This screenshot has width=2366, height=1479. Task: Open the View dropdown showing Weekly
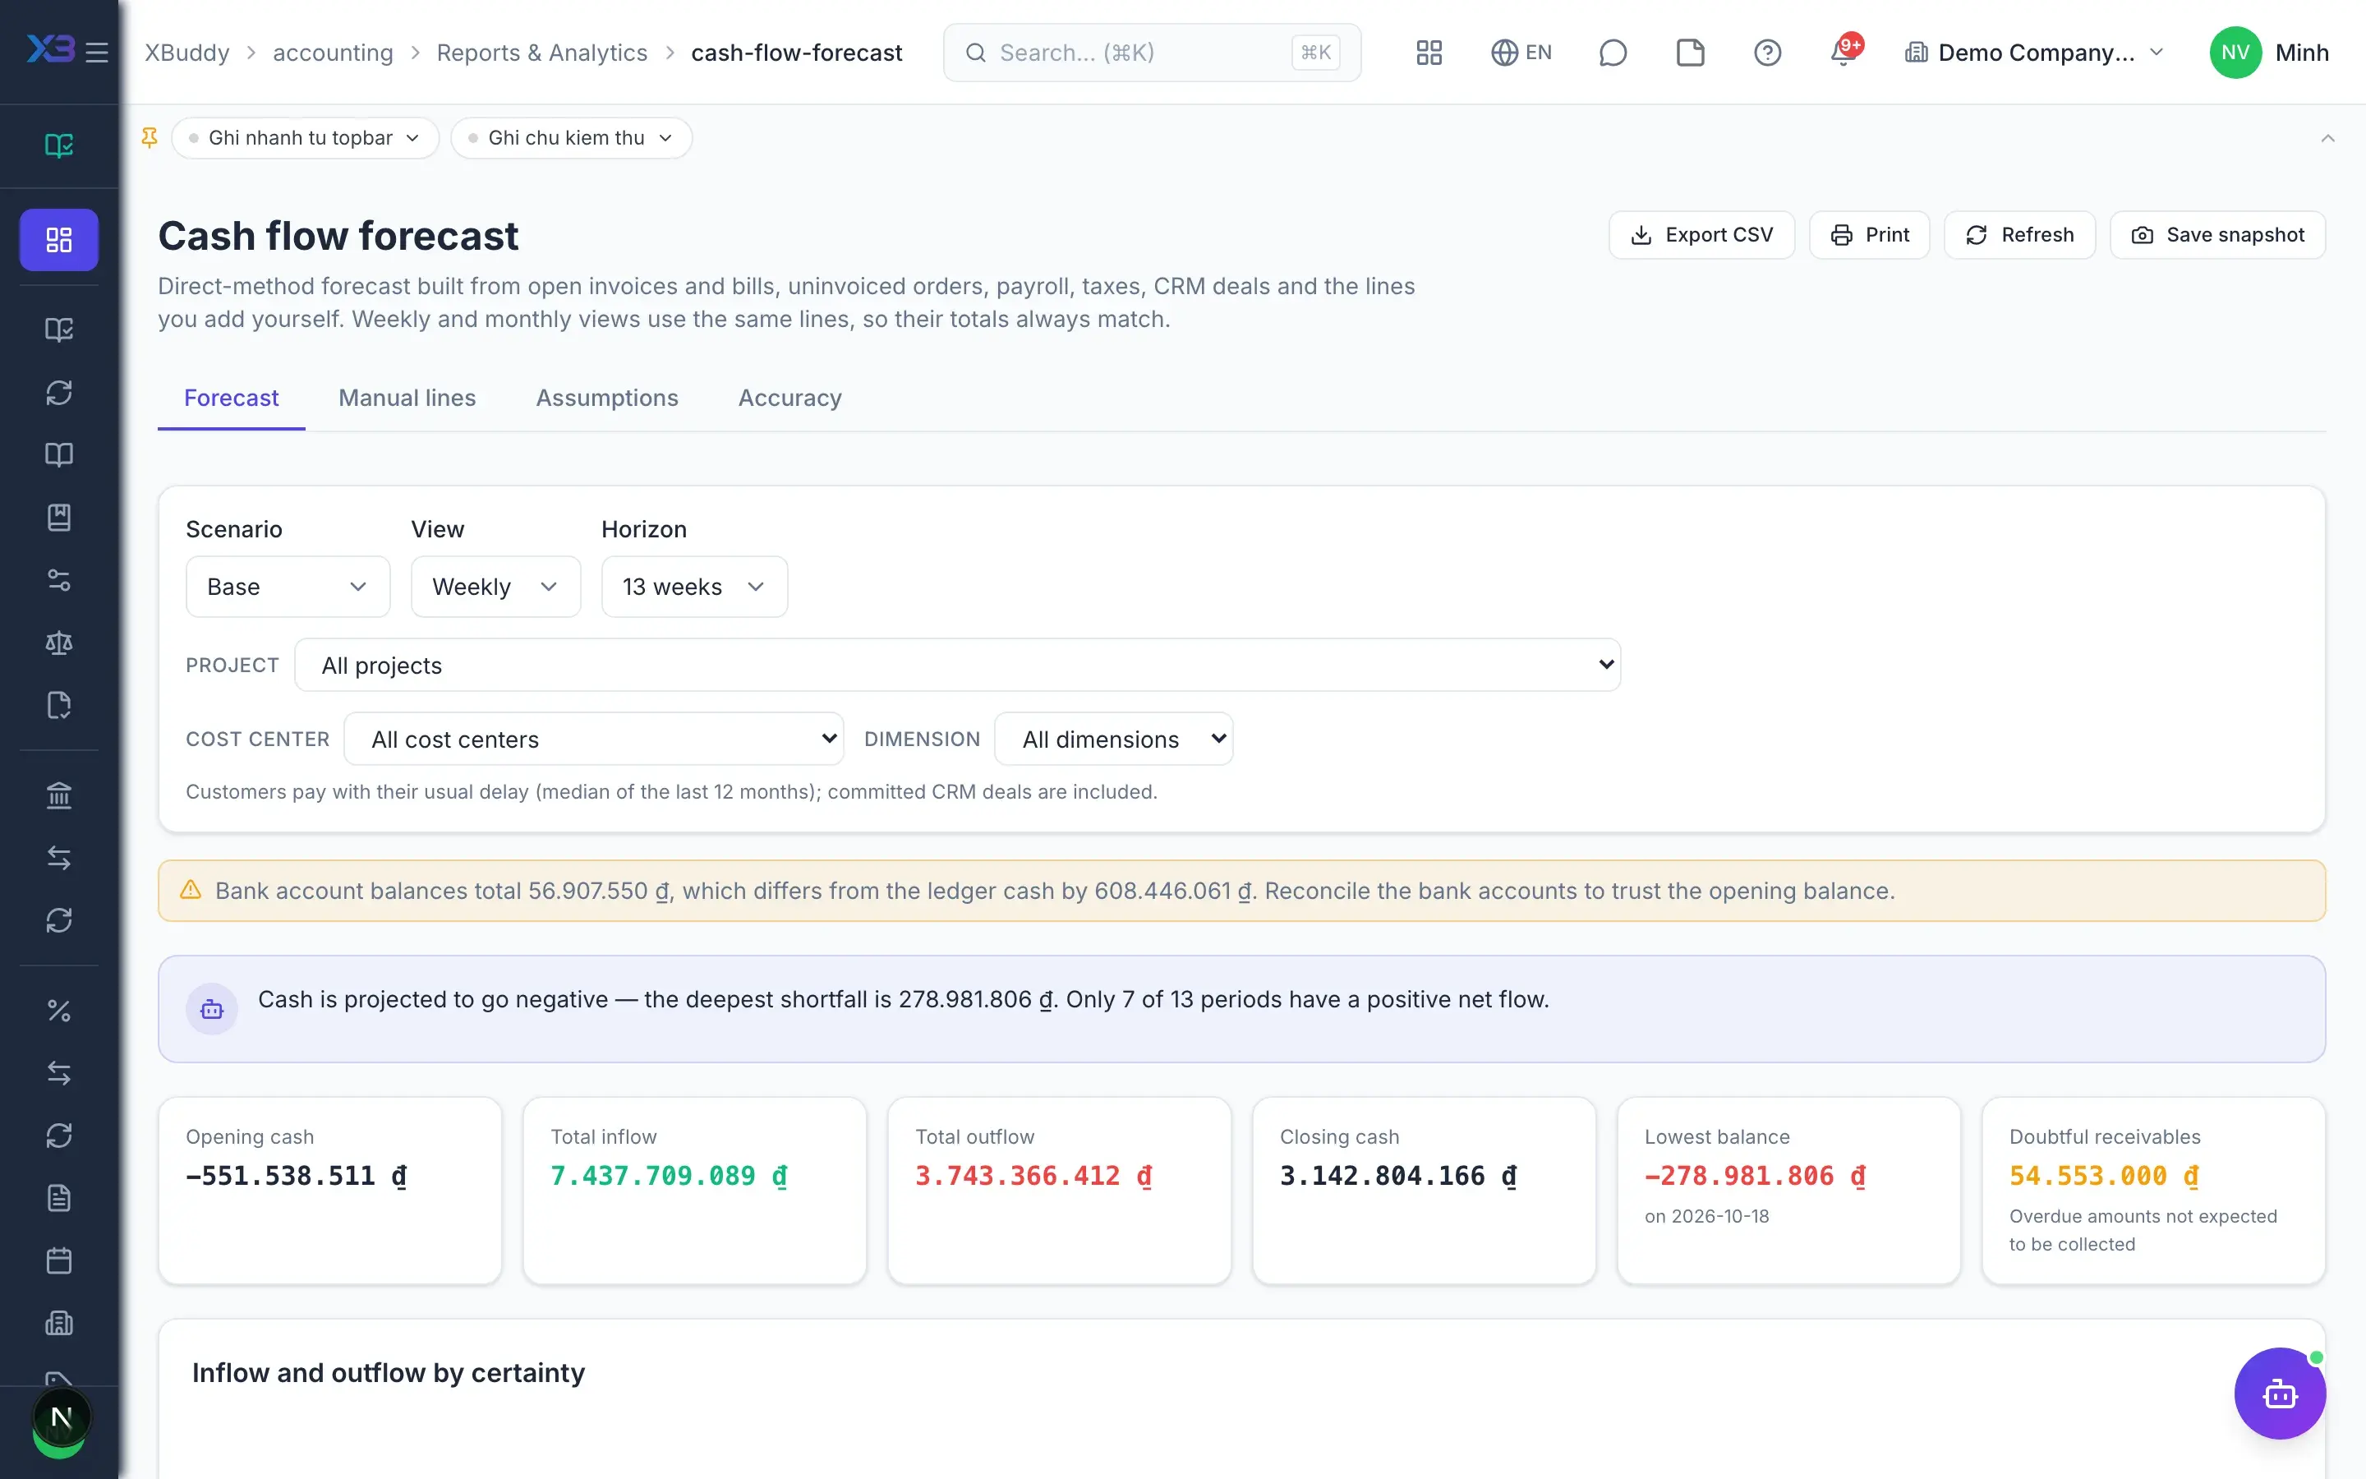coord(495,587)
